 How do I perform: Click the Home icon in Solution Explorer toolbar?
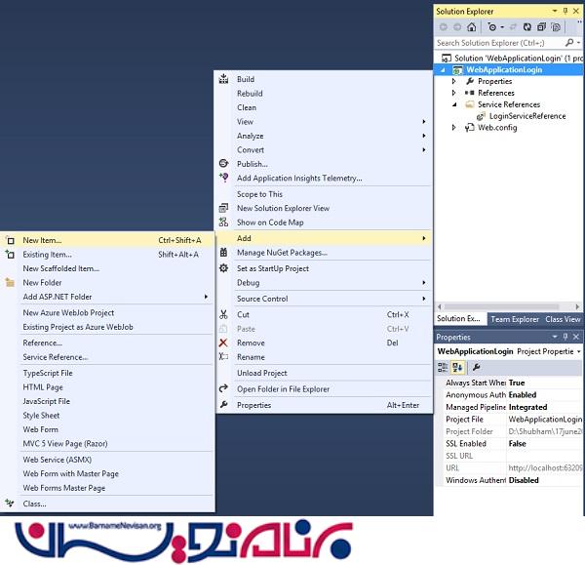click(x=472, y=27)
